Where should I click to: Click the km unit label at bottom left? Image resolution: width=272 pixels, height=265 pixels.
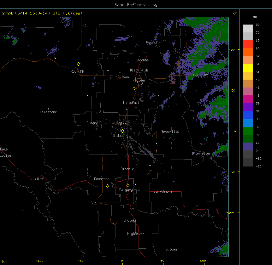5,261
